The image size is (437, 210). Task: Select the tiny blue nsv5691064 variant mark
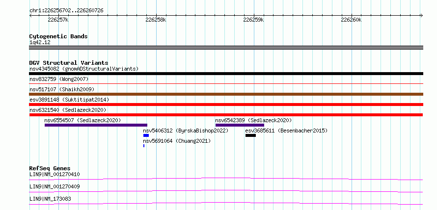pyautogui.click(x=144, y=146)
